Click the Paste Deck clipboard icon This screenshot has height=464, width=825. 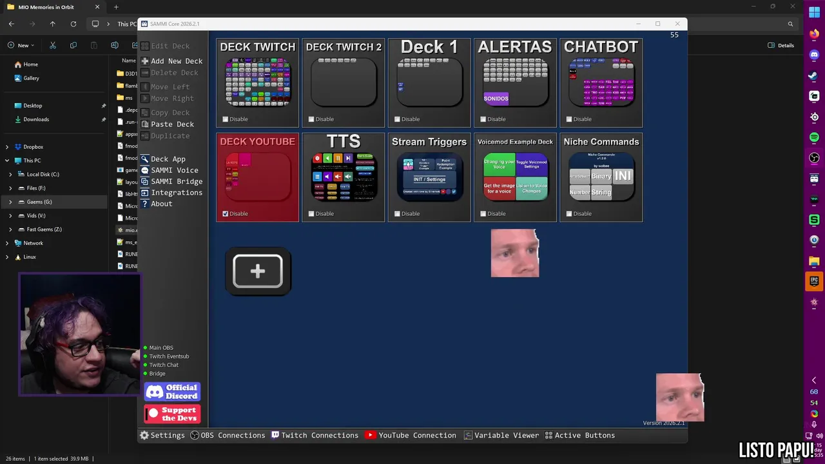pyautogui.click(x=144, y=124)
